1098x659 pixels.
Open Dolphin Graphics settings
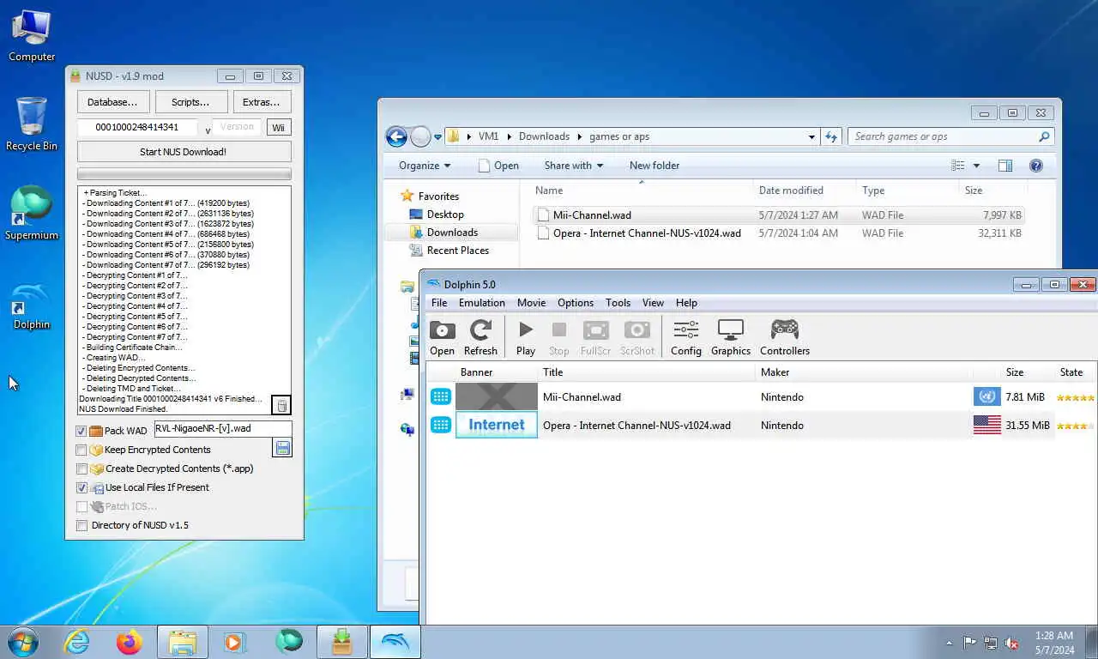731,337
